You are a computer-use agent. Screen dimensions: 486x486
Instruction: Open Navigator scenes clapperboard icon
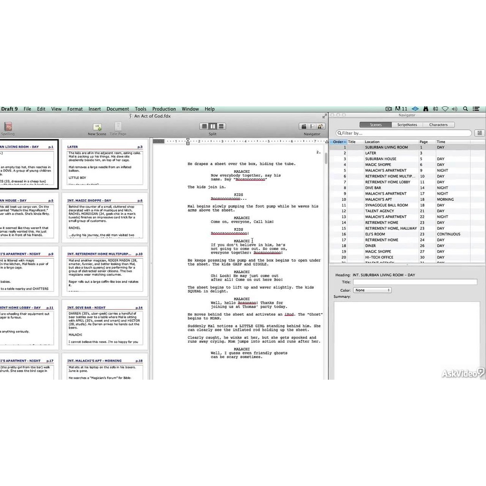pyautogui.click(x=304, y=126)
